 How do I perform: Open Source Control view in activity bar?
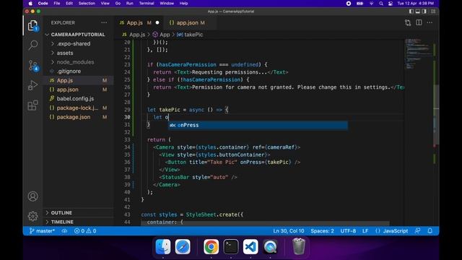pyautogui.click(x=32, y=66)
